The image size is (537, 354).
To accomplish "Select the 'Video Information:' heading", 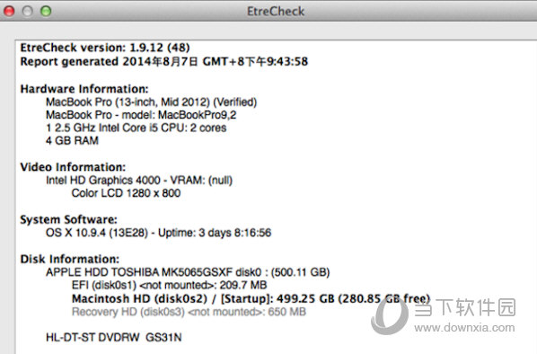I will pyautogui.click(x=73, y=167).
